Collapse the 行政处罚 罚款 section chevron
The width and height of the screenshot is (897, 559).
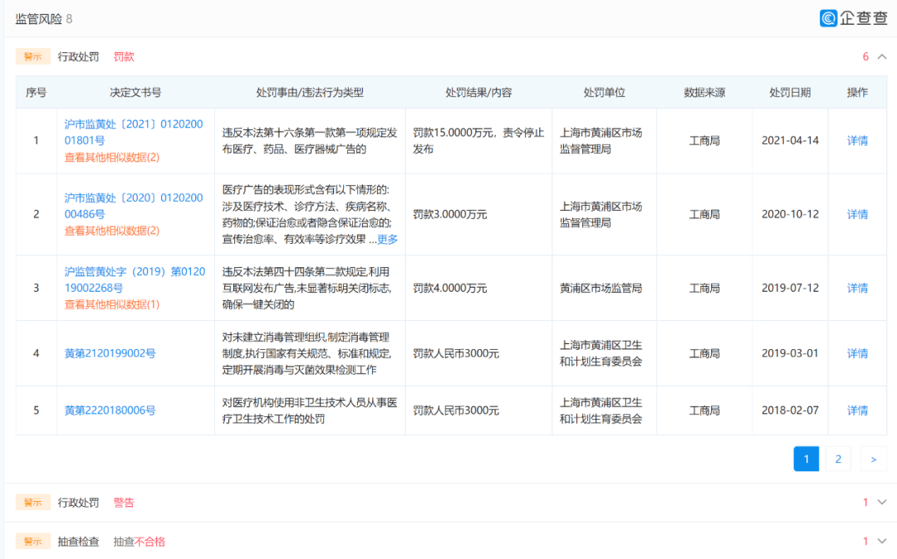click(882, 56)
